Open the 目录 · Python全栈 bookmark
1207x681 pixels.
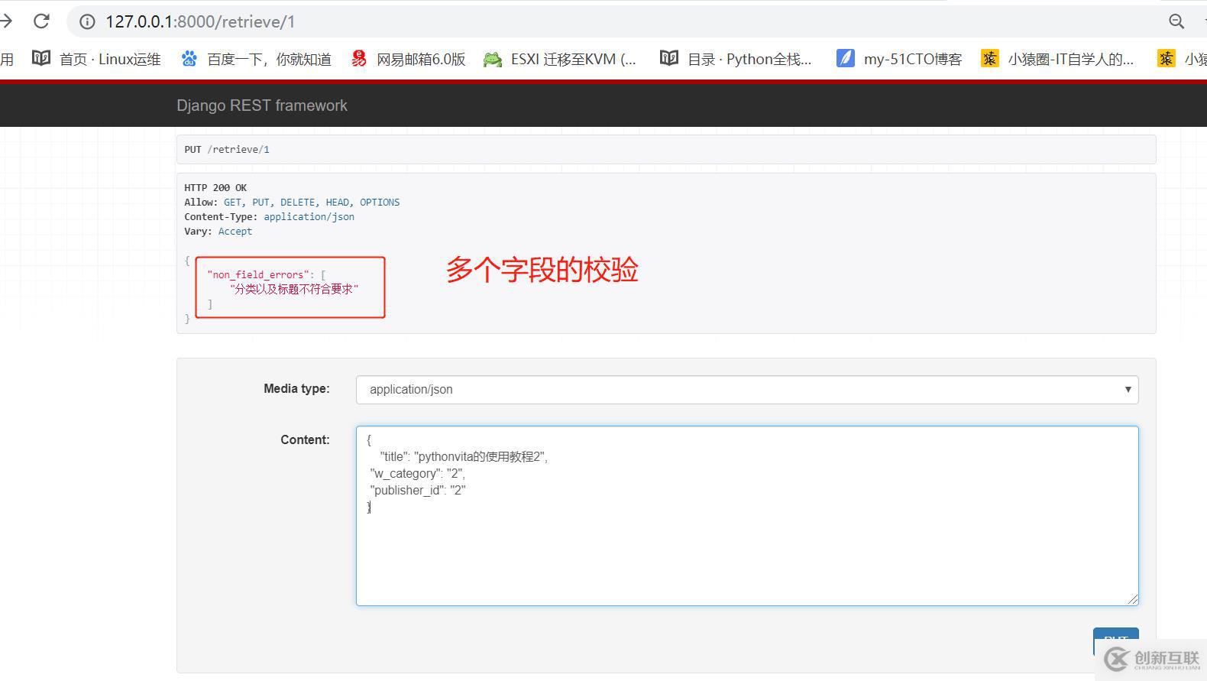point(736,59)
